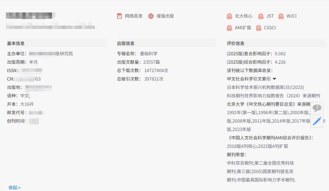Click the 主办单位 label
Screen dimensions: 329x191
tap(17, 54)
